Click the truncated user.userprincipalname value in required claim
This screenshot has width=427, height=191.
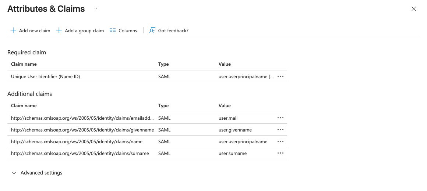(247, 77)
